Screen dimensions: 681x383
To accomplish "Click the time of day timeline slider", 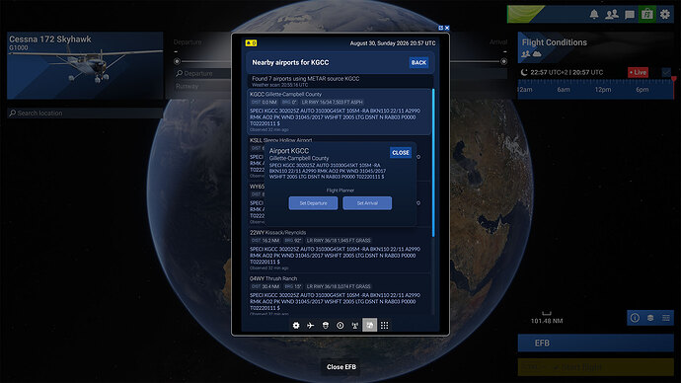I will (595, 89).
